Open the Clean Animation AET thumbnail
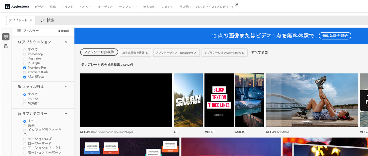 (x=188, y=100)
